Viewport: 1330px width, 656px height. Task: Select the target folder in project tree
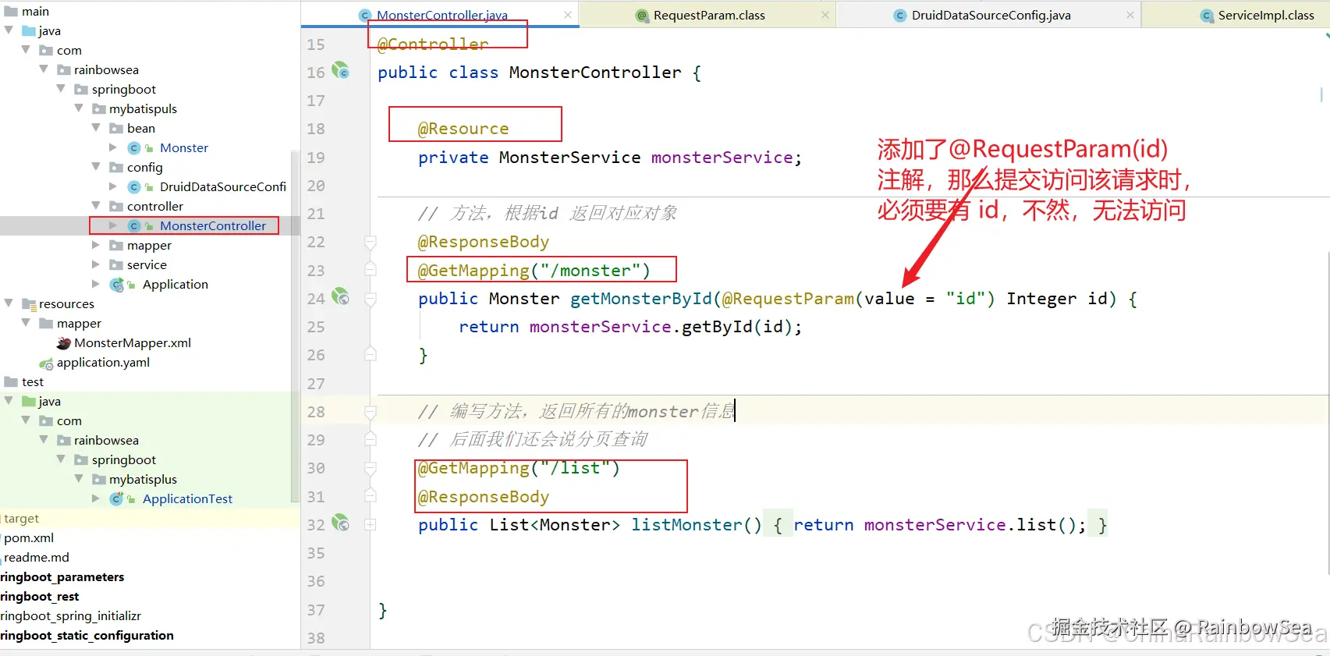click(21, 519)
